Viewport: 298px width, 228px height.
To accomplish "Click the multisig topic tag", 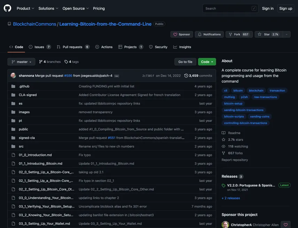I will pos(229,97).
